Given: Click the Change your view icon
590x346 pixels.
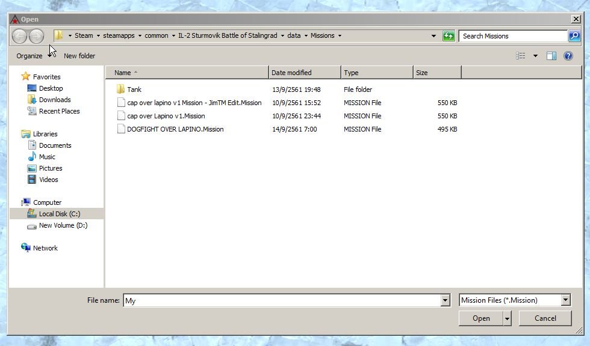Looking at the screenshot, I should click(x=521, y=56).
